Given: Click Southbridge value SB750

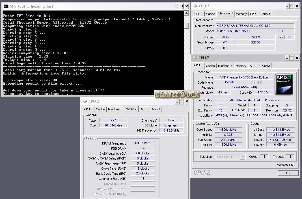Looking at the screenshot, I should point(255,42).
